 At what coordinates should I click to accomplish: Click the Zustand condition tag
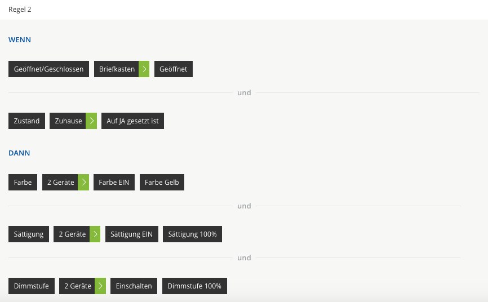pos(26,121)
